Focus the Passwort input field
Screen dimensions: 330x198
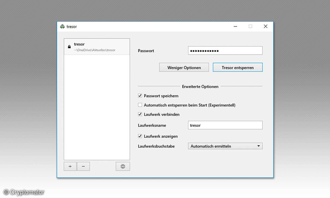(x=225, y=51)
